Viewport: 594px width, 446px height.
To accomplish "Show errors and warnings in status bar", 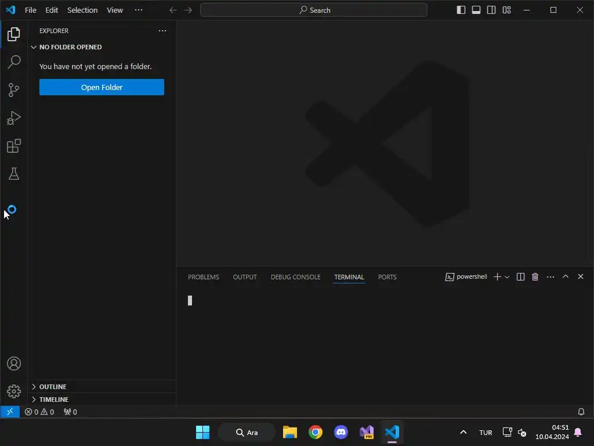I will pos(39,412).
